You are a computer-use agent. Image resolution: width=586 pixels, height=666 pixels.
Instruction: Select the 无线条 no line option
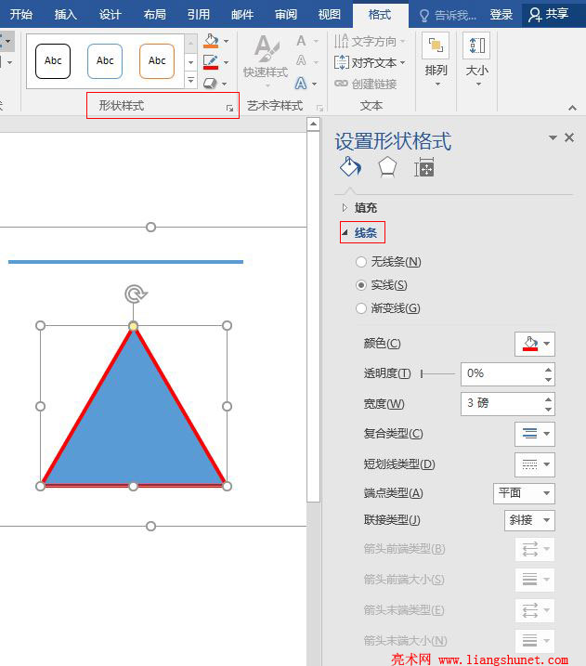coord(388,262)
